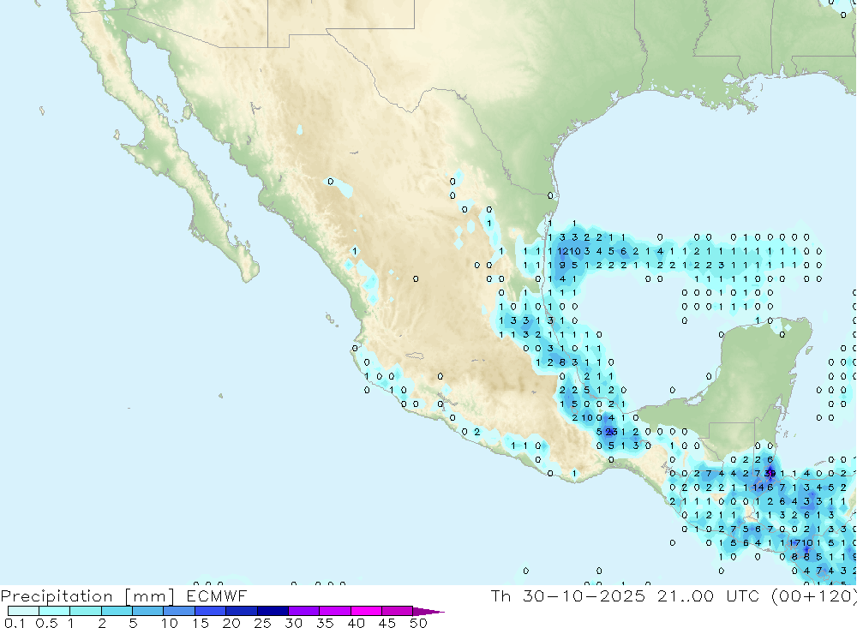This screenshot has height=628, width=857.
Task: Click the legend swatch between 1 and 2
Action: (x=86, y=611)
